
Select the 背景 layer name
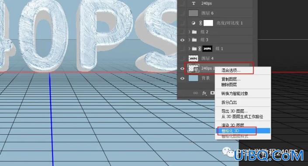[206, 78]
